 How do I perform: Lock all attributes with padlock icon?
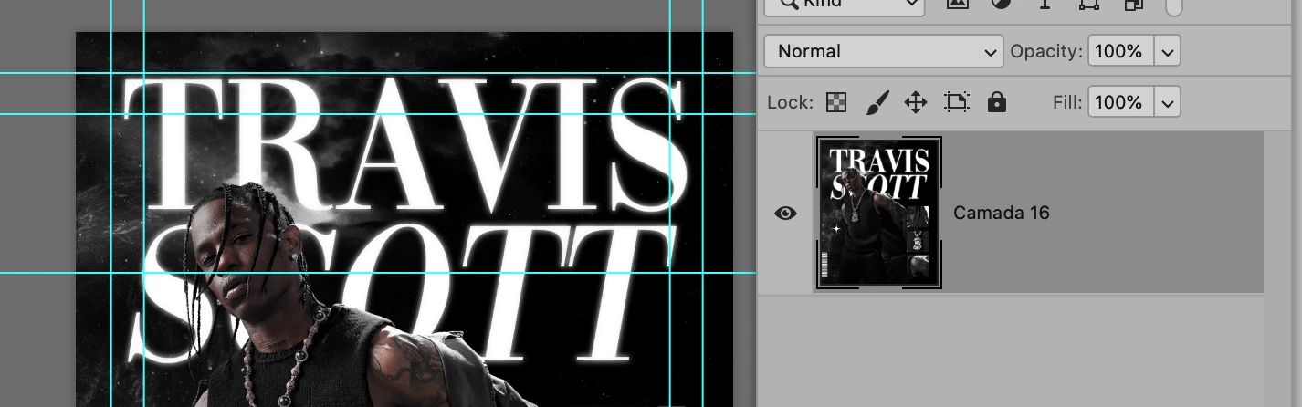pos(997,102)
